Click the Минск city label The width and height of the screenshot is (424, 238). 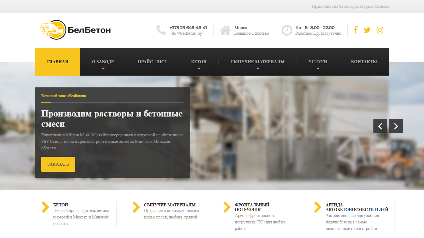[241, 28]
